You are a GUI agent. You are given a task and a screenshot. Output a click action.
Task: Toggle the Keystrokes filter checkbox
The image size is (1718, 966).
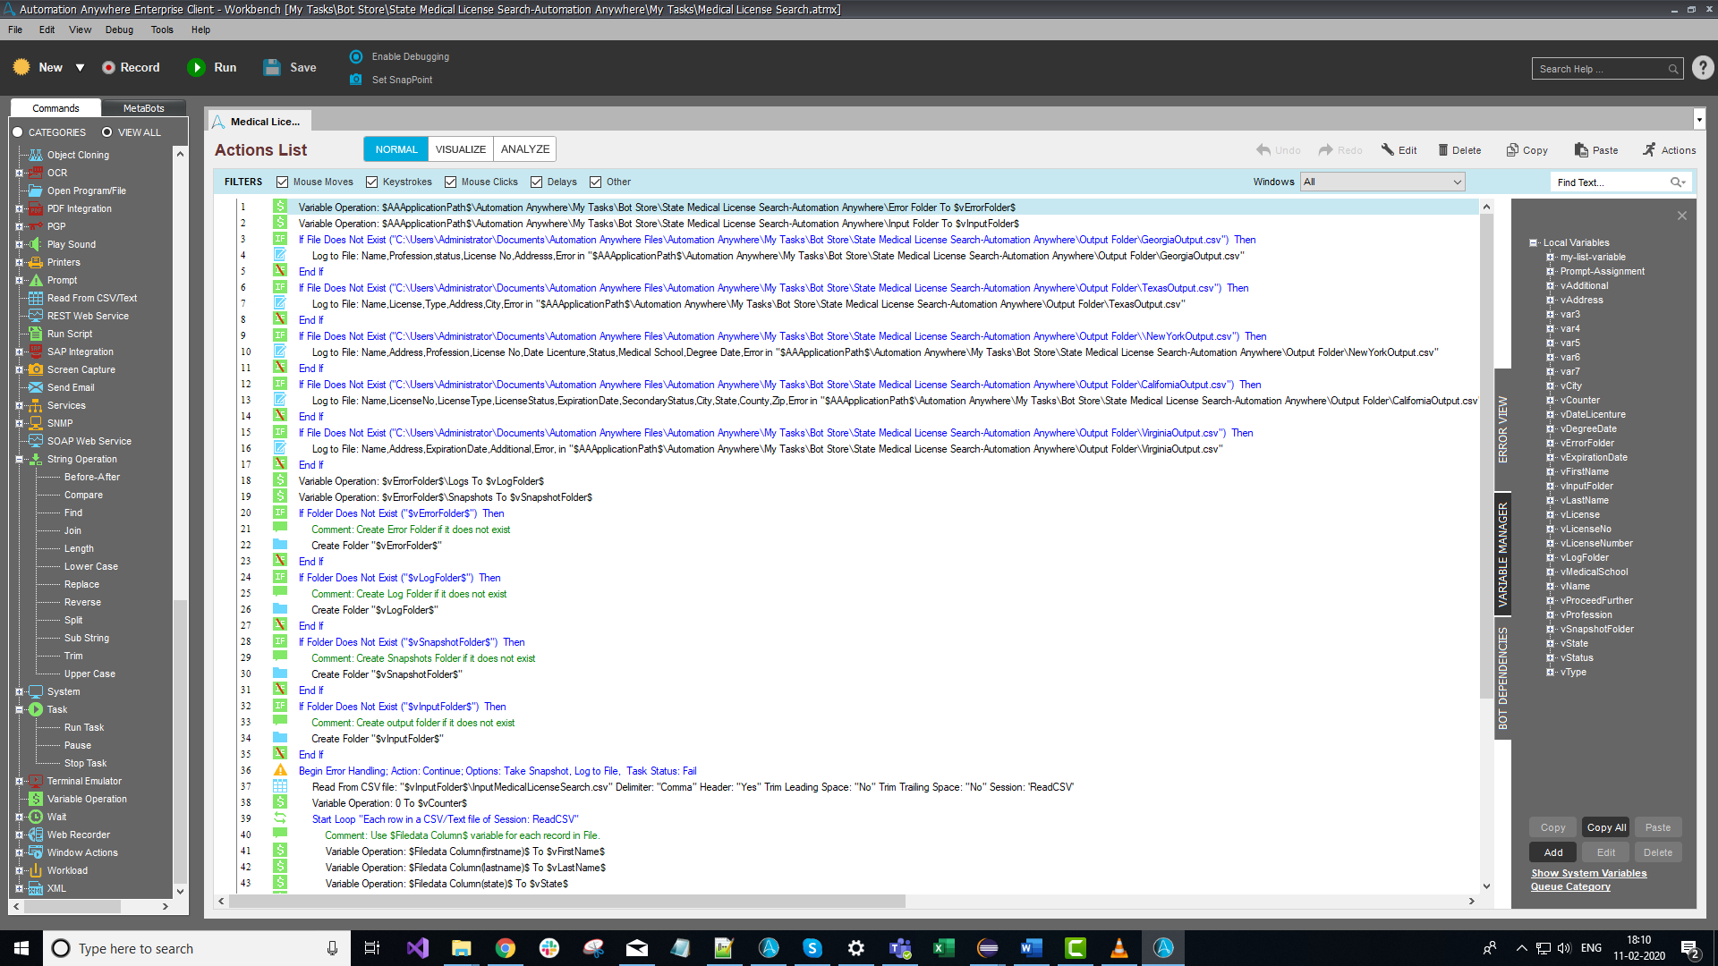372,182
